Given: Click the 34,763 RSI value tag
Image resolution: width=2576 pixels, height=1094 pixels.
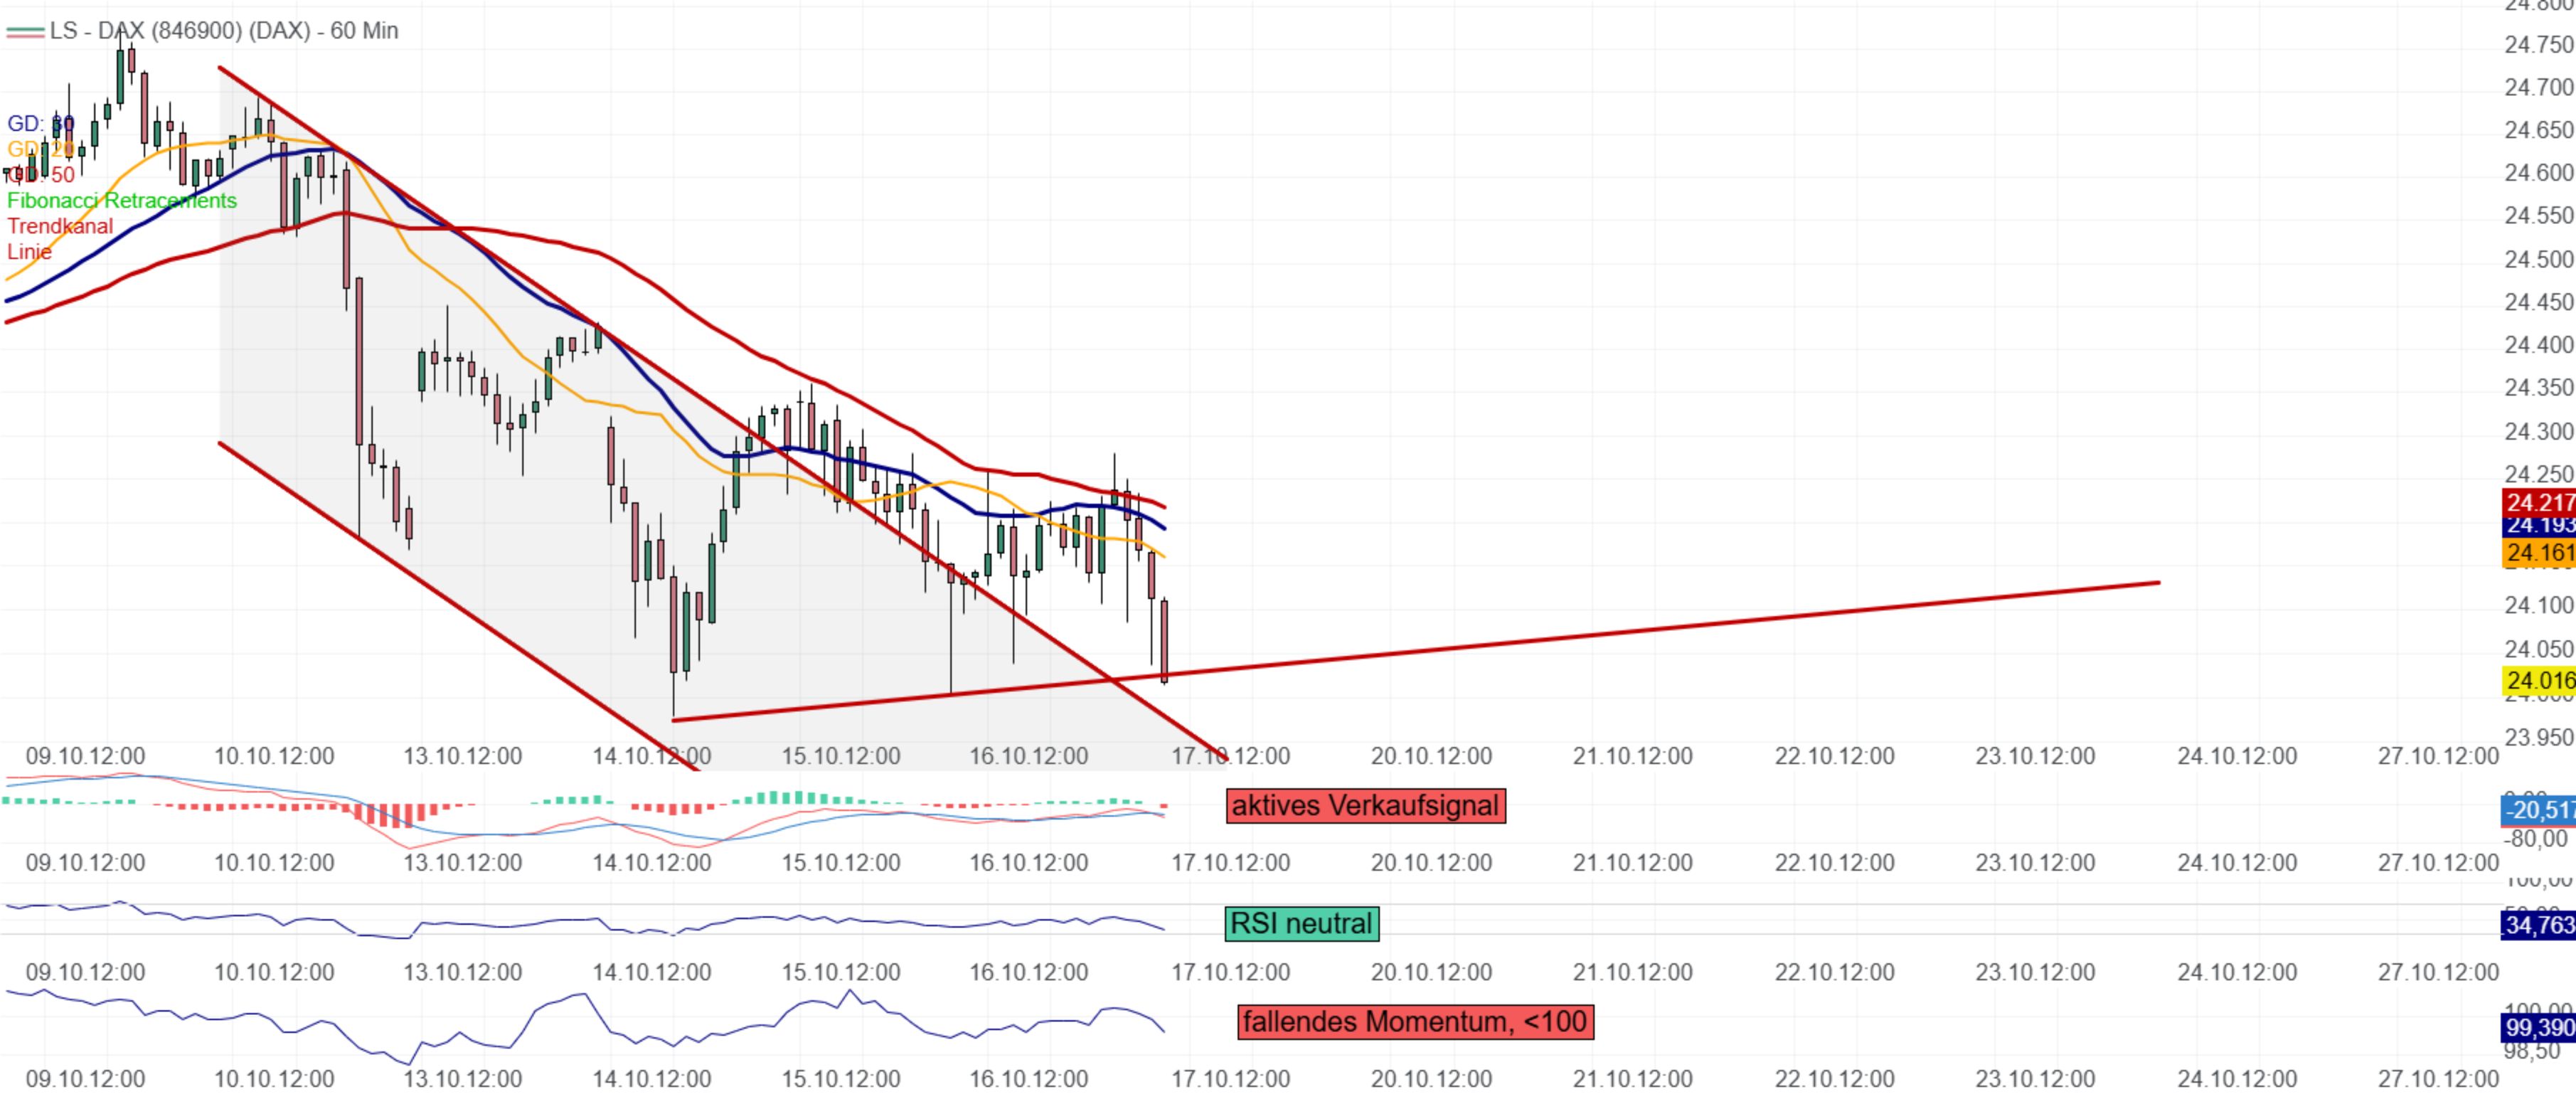Looking at the screenshot, I should click(2538, 925).
